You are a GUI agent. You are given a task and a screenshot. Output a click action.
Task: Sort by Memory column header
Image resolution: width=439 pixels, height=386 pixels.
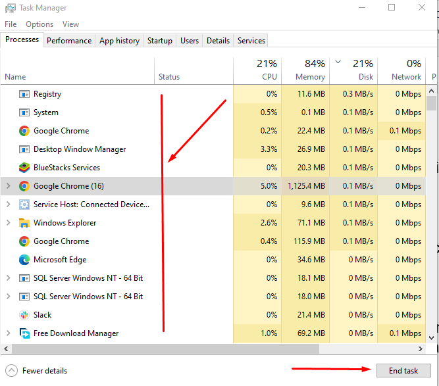(x=305, y=71)
